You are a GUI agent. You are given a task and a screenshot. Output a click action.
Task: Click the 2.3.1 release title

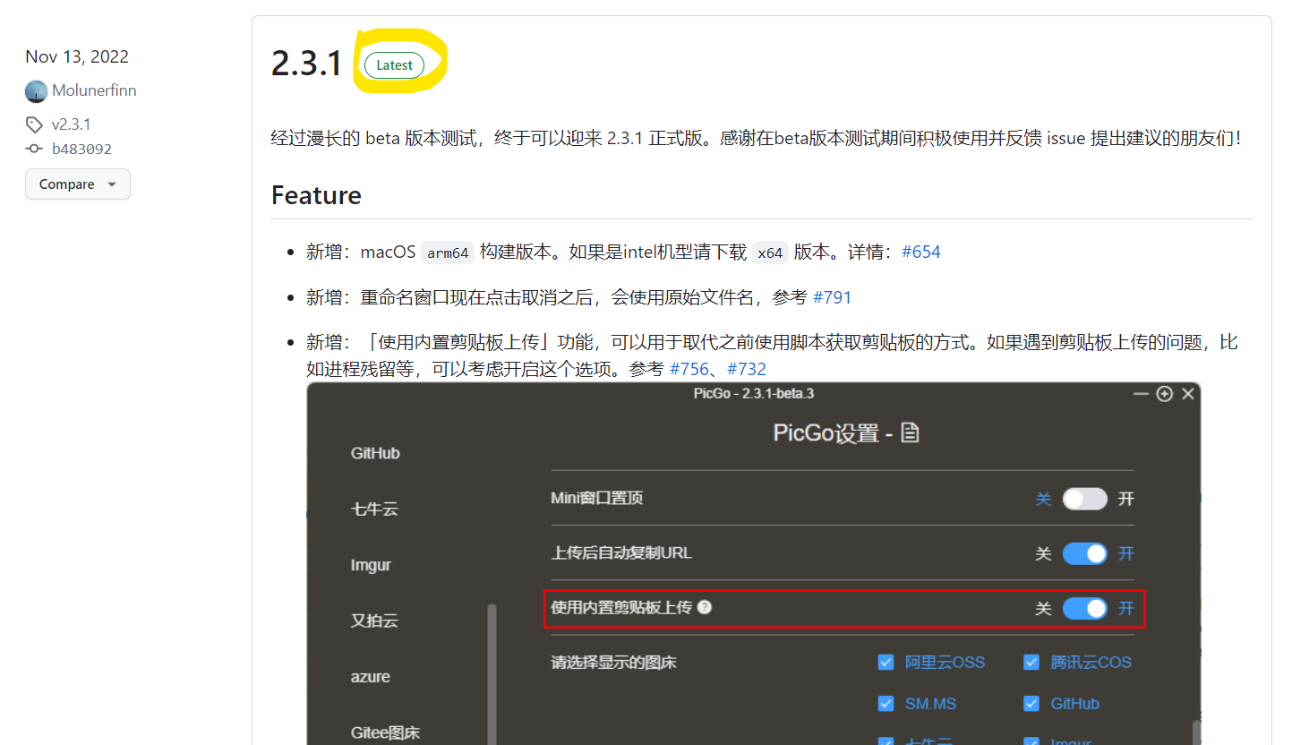pyautogui.click(x=307, y=64)
